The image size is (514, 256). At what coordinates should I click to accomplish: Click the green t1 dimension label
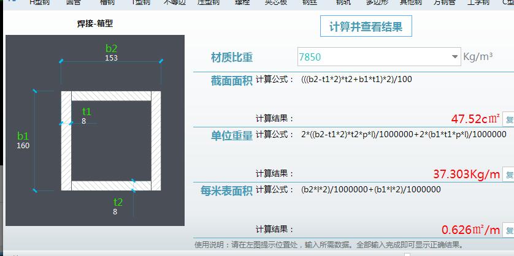[x=86, y=112]
